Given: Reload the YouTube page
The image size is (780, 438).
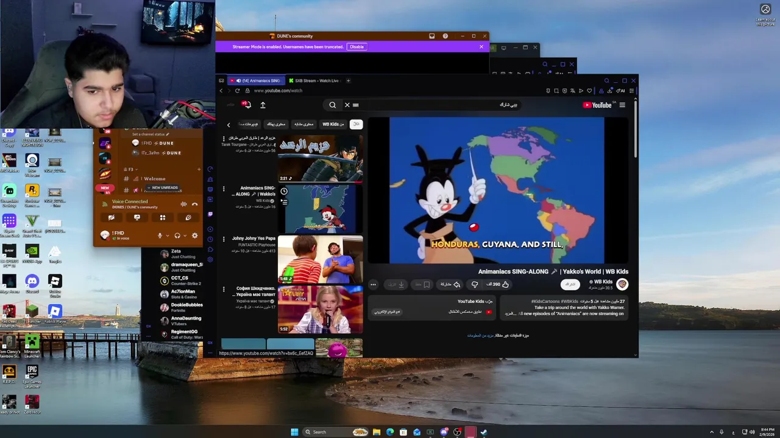Looking at the screenshot, I should [x=238, y=91].
